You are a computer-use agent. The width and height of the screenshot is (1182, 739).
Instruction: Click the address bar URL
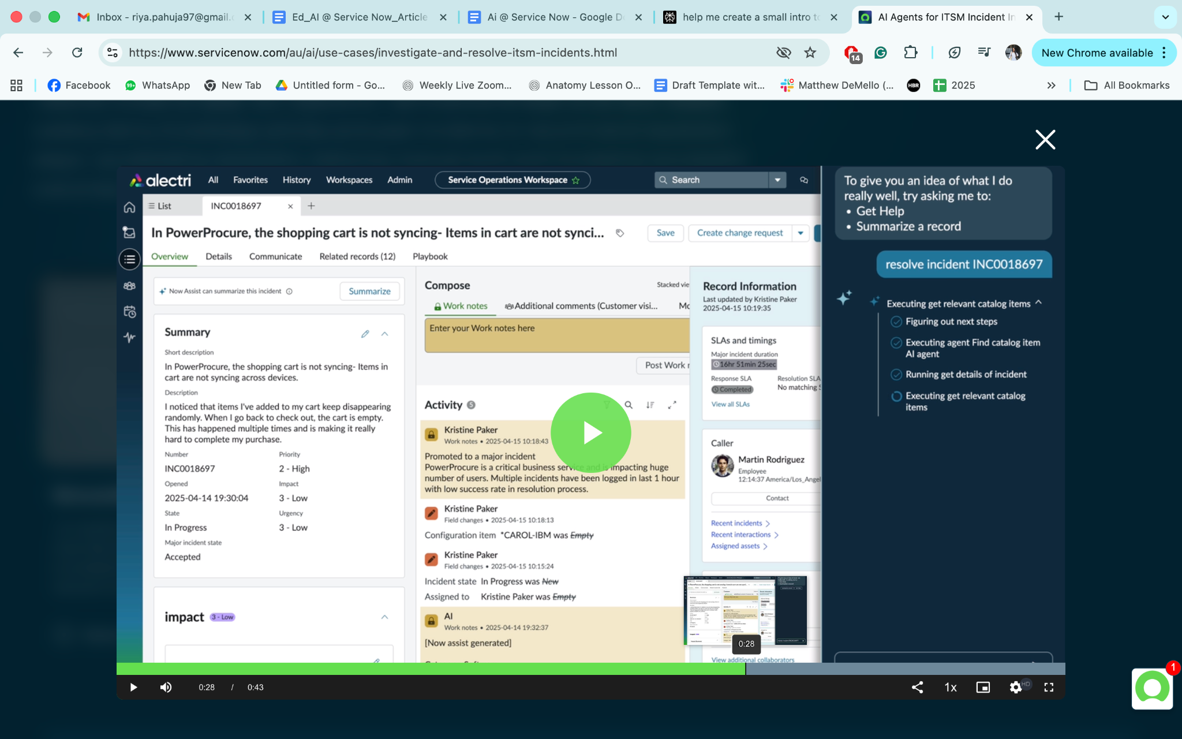point(373,53)
